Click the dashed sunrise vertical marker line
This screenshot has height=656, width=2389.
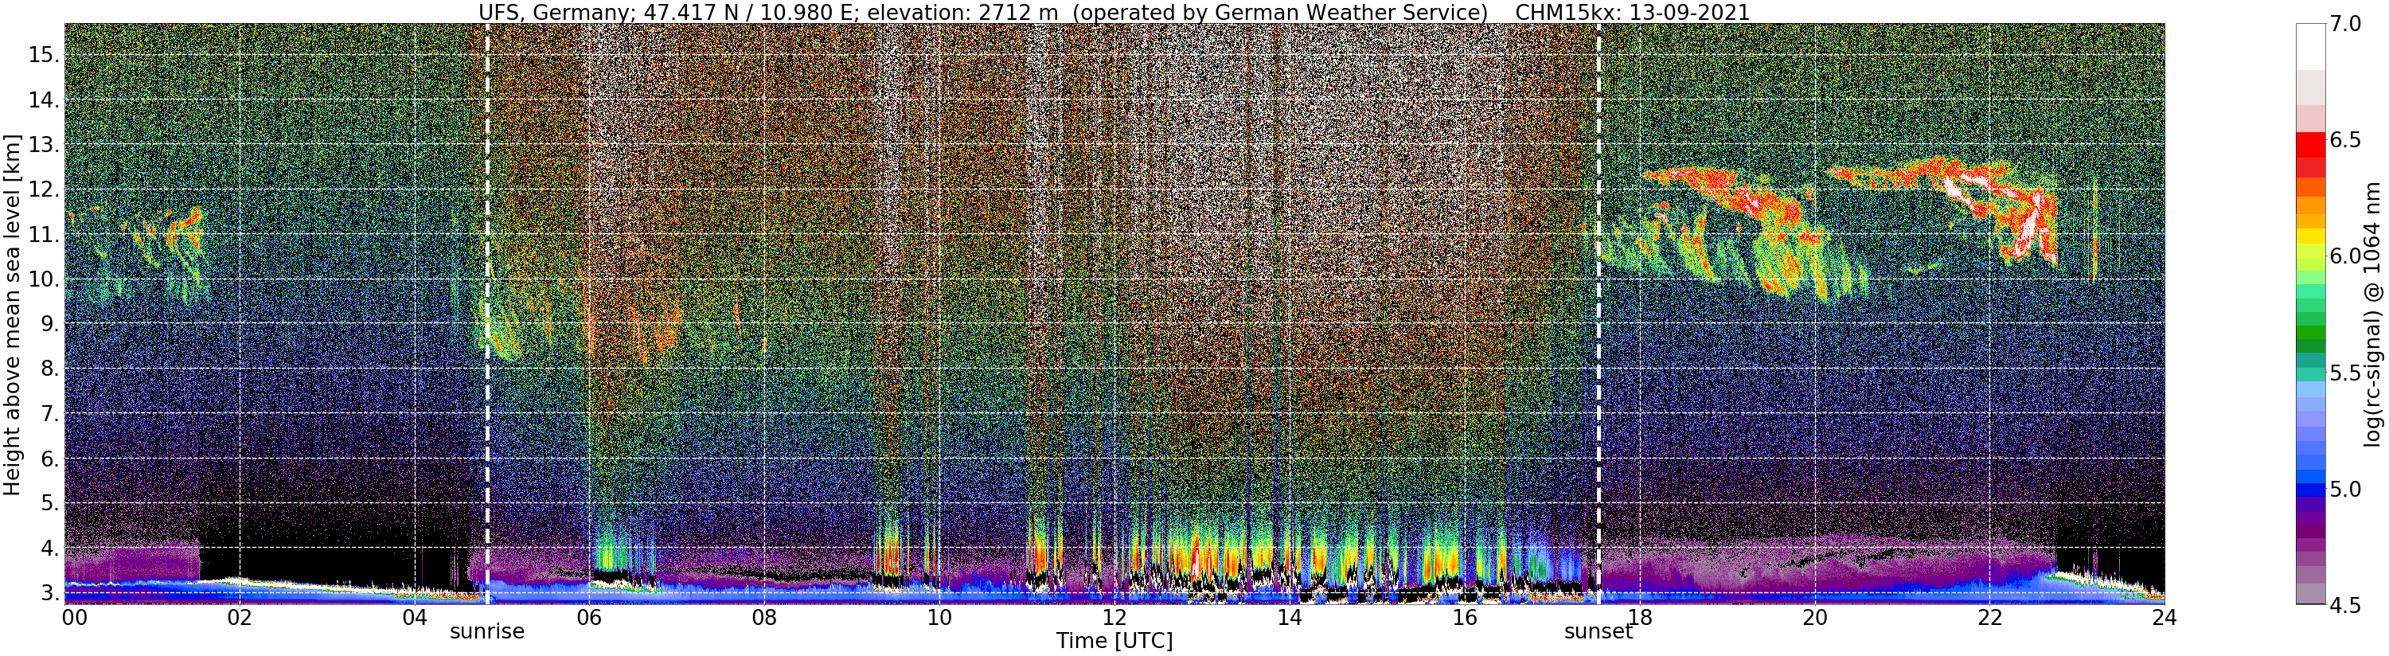pyautogui.click(x=487, y=314)
